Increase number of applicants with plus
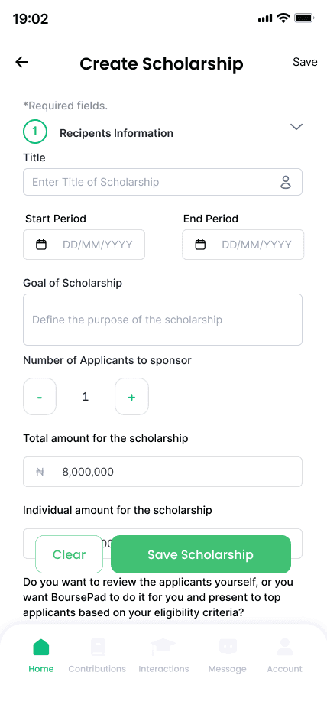327x708 pixels. click(x=131, y=397)
